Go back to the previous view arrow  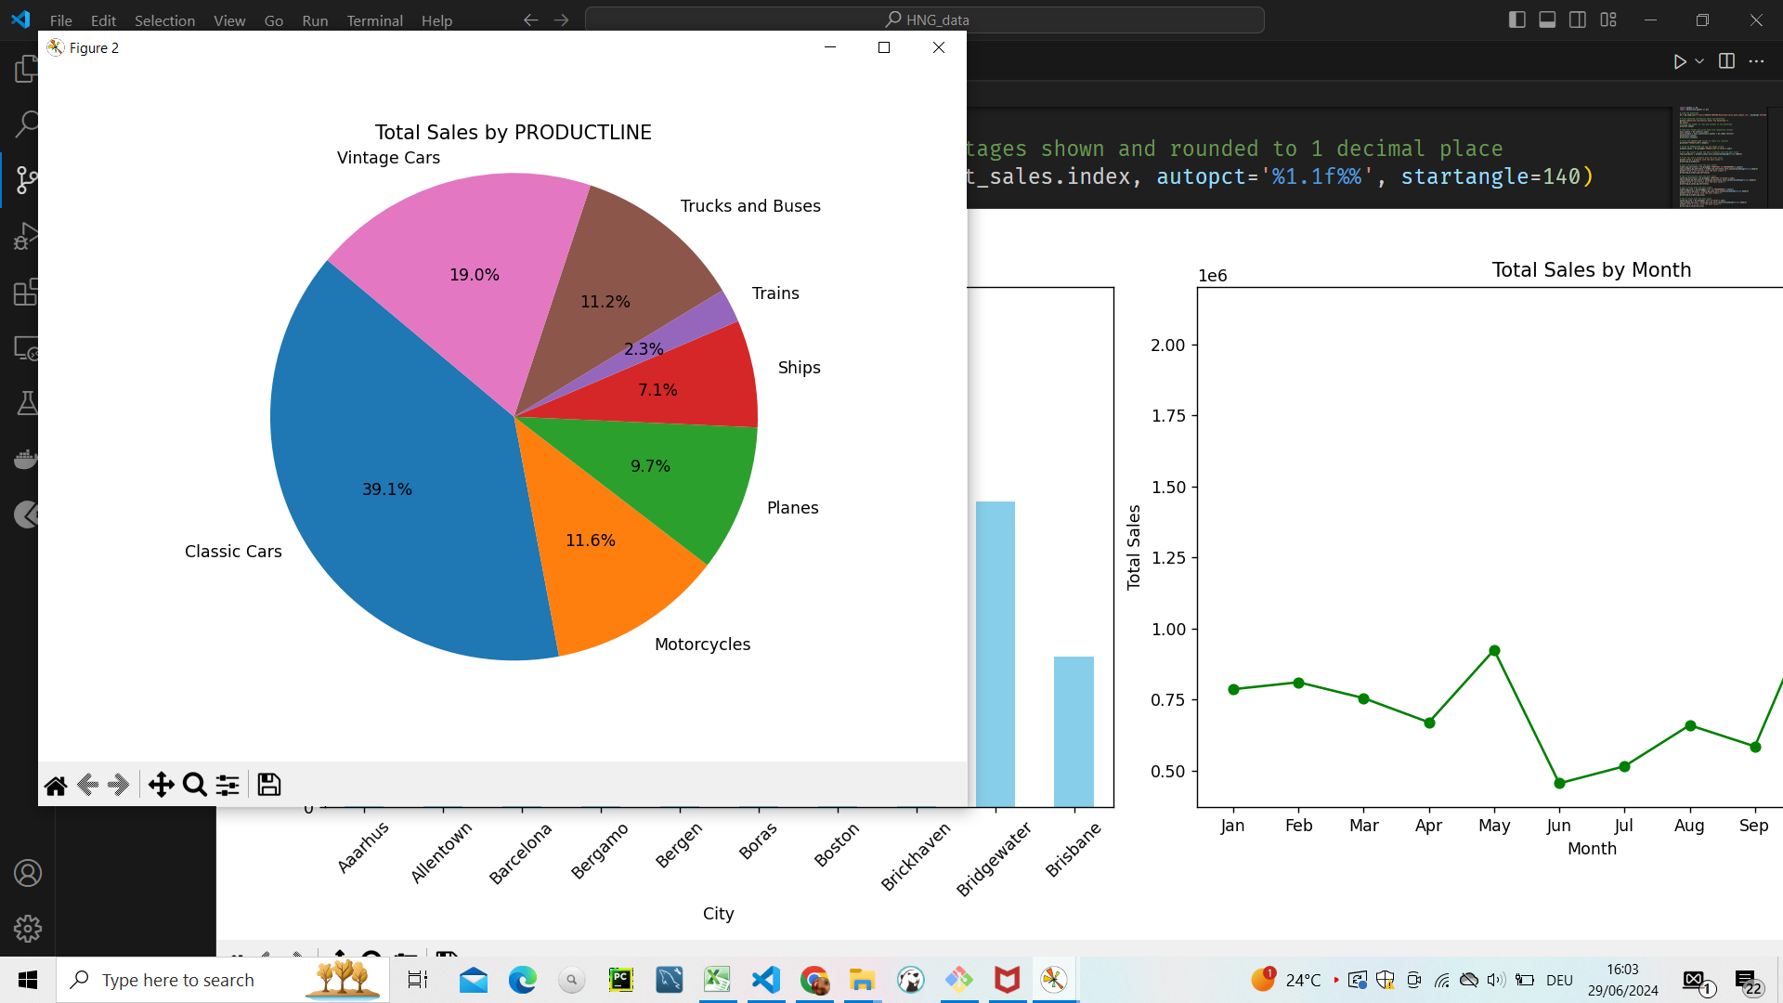pos(88,786)
